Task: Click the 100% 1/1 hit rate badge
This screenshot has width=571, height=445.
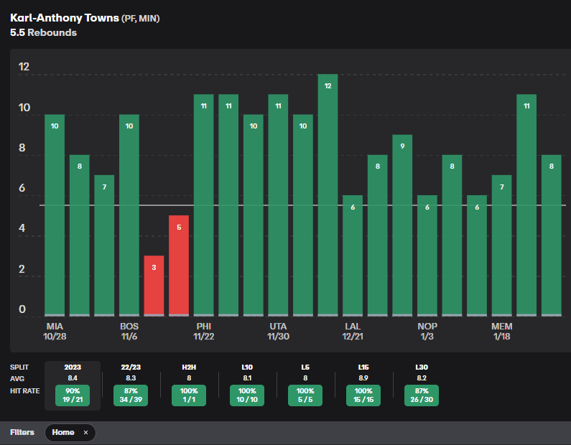Action: point(189,395)
